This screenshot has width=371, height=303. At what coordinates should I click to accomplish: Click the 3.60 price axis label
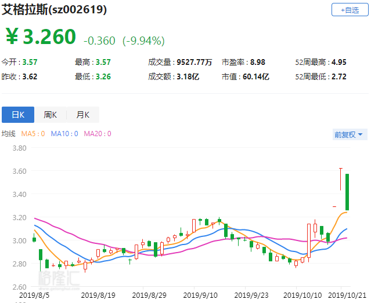[19, 171]
